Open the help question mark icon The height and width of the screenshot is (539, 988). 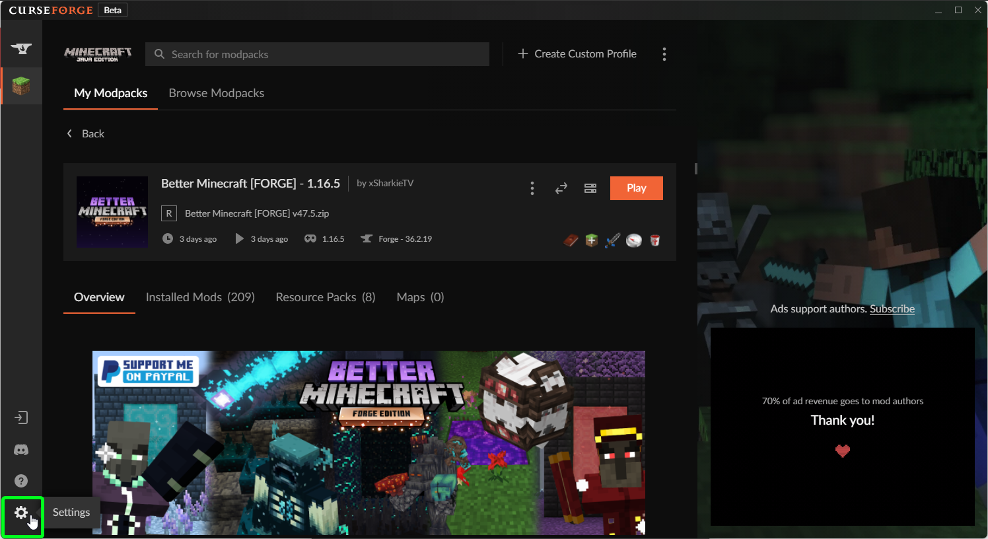pyautogui.click(x=21, y=481)
